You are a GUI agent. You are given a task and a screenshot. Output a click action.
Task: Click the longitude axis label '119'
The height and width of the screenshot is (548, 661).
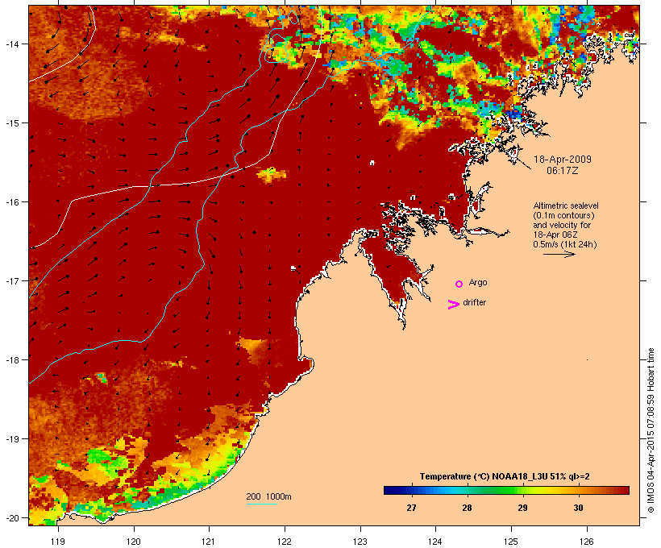point(58,542)
